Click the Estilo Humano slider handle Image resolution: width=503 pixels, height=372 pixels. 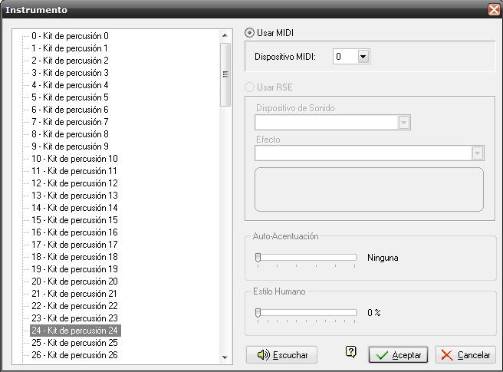(x=258, y=313)
